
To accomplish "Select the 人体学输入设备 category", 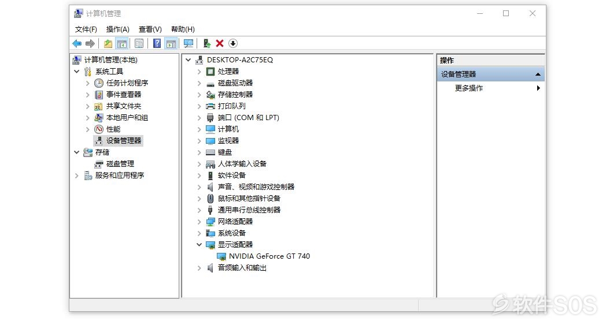I will click(242, 164).
